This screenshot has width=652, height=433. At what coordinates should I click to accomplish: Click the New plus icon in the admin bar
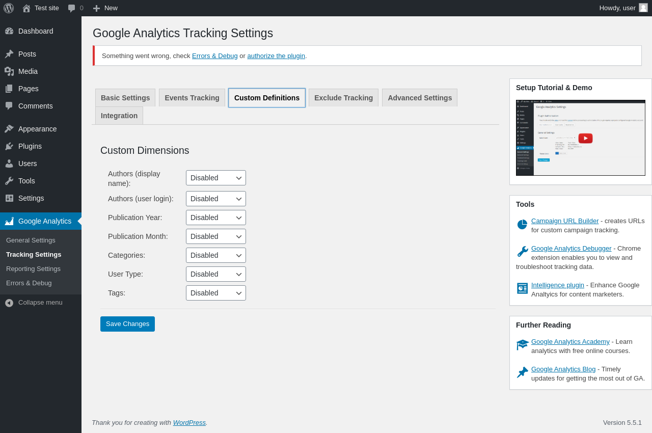[x=96, y=8]
